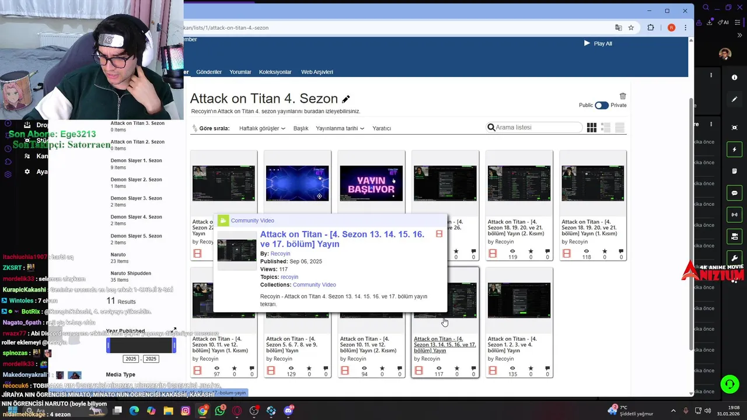
Task: Click the info icon in the right sidebar
Action: [734, 78]
